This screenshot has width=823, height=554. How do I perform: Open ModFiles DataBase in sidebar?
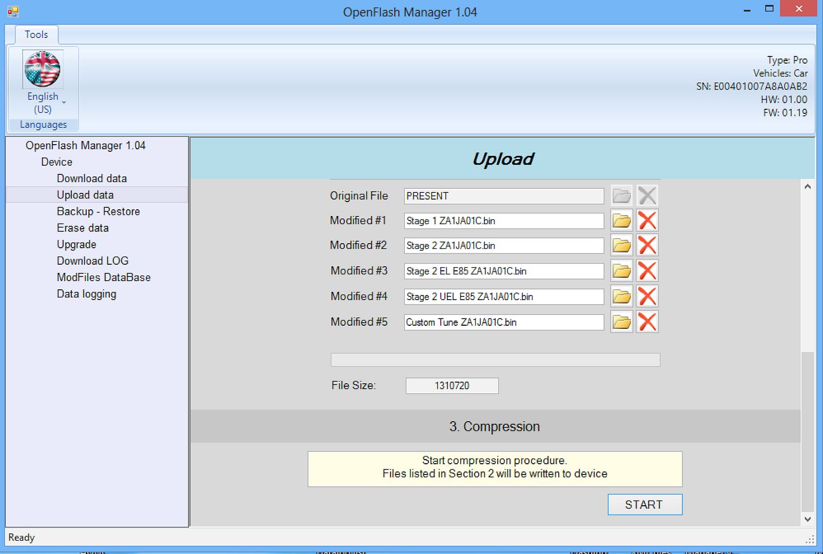point(104,278)
